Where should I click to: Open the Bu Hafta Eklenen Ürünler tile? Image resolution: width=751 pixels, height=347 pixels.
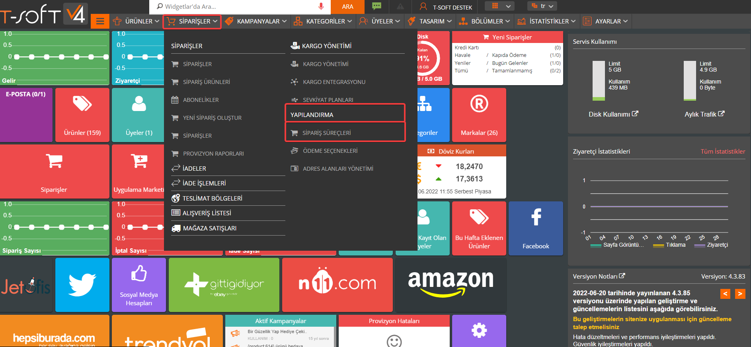coord(479,228)
